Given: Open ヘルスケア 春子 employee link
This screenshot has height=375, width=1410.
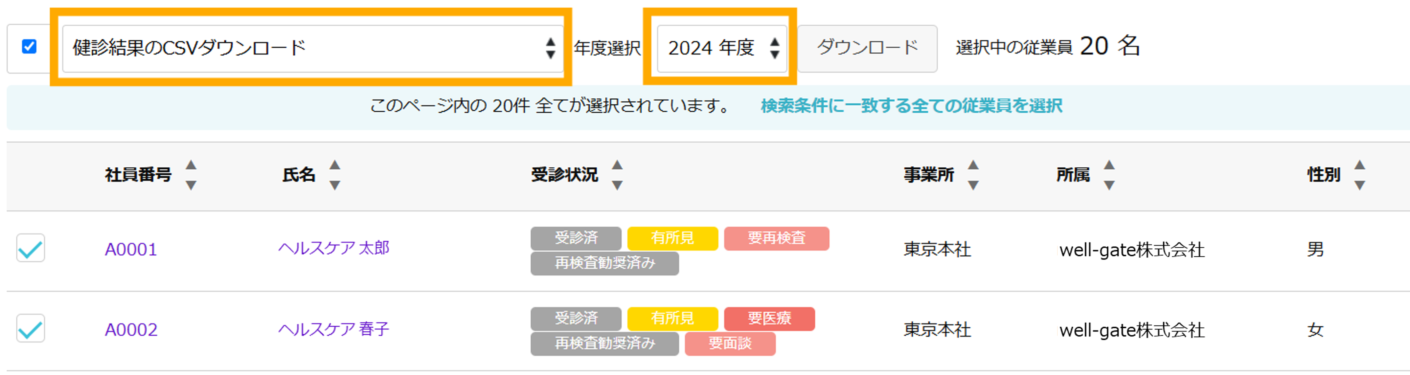Looking at the screenshot, I should coord(333,329).
